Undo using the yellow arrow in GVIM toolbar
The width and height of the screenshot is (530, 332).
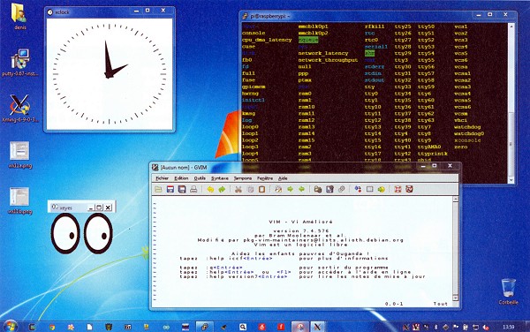click(x=210, y=189)
